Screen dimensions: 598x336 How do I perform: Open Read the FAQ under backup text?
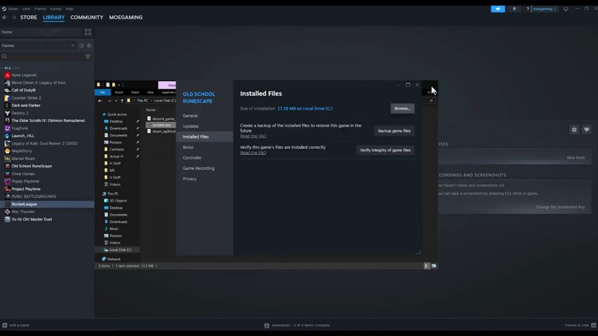click(x=253, y=136)
